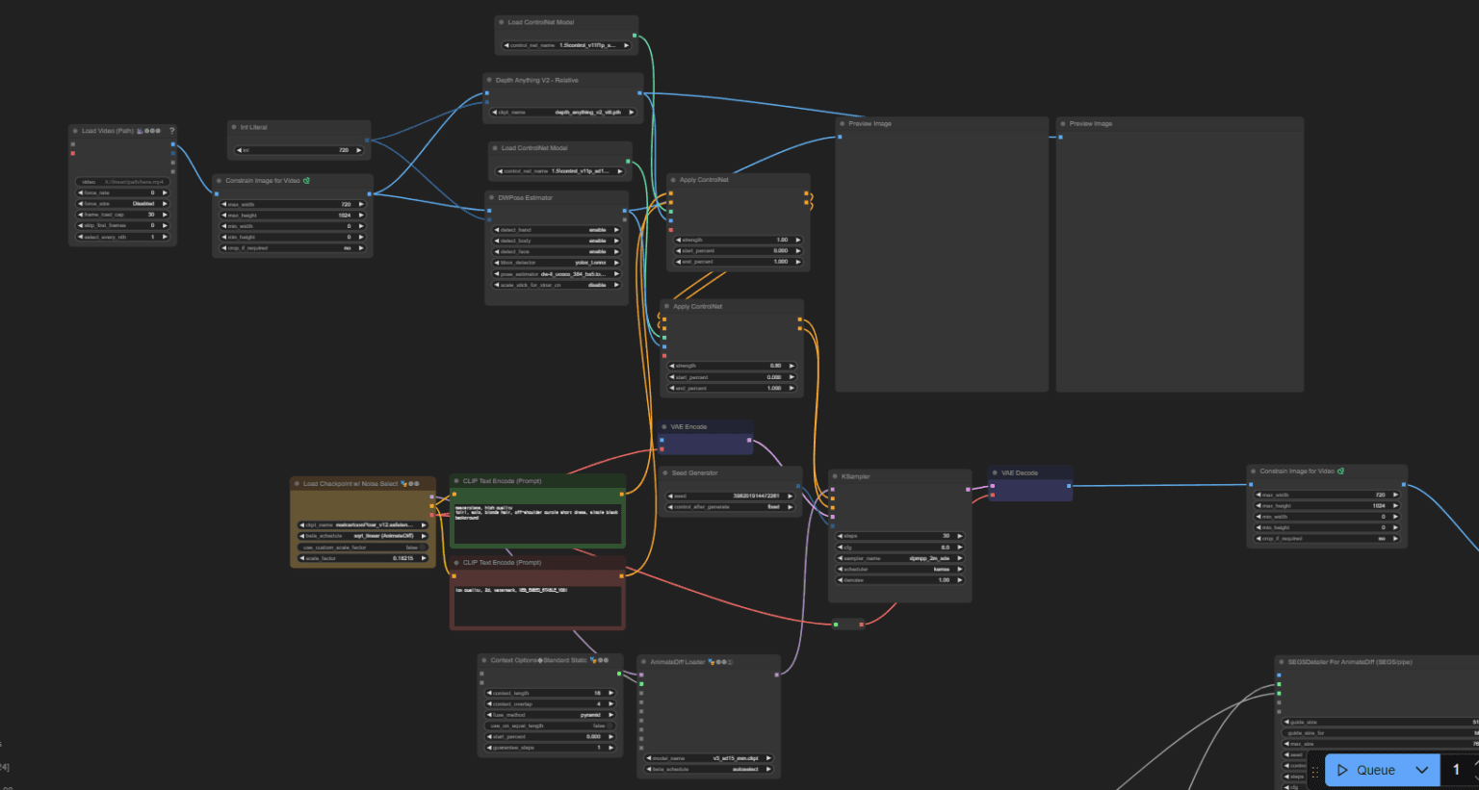Image resolution: width=1479 pixels, height=790 pixels.
Task: Collapse the Seed Generator node title circle
Action: pyautogui.click(x=664, y=472)
